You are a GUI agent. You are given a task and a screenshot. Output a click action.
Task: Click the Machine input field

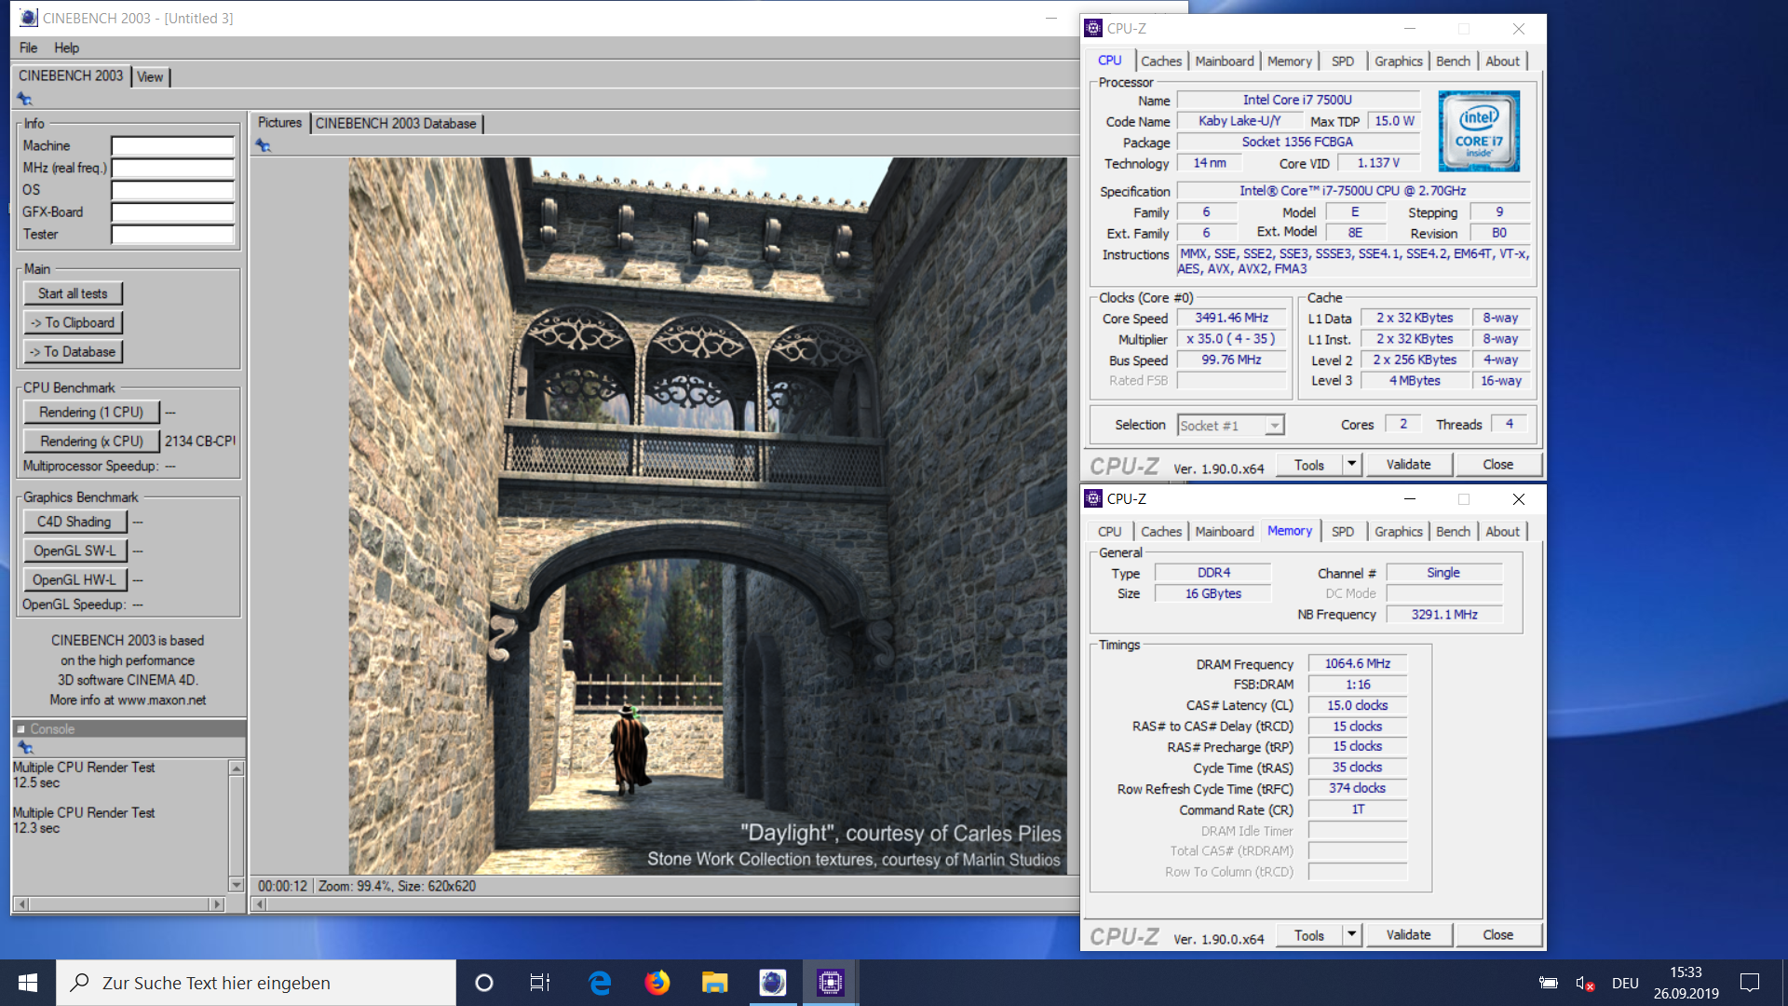click(172, 146)
